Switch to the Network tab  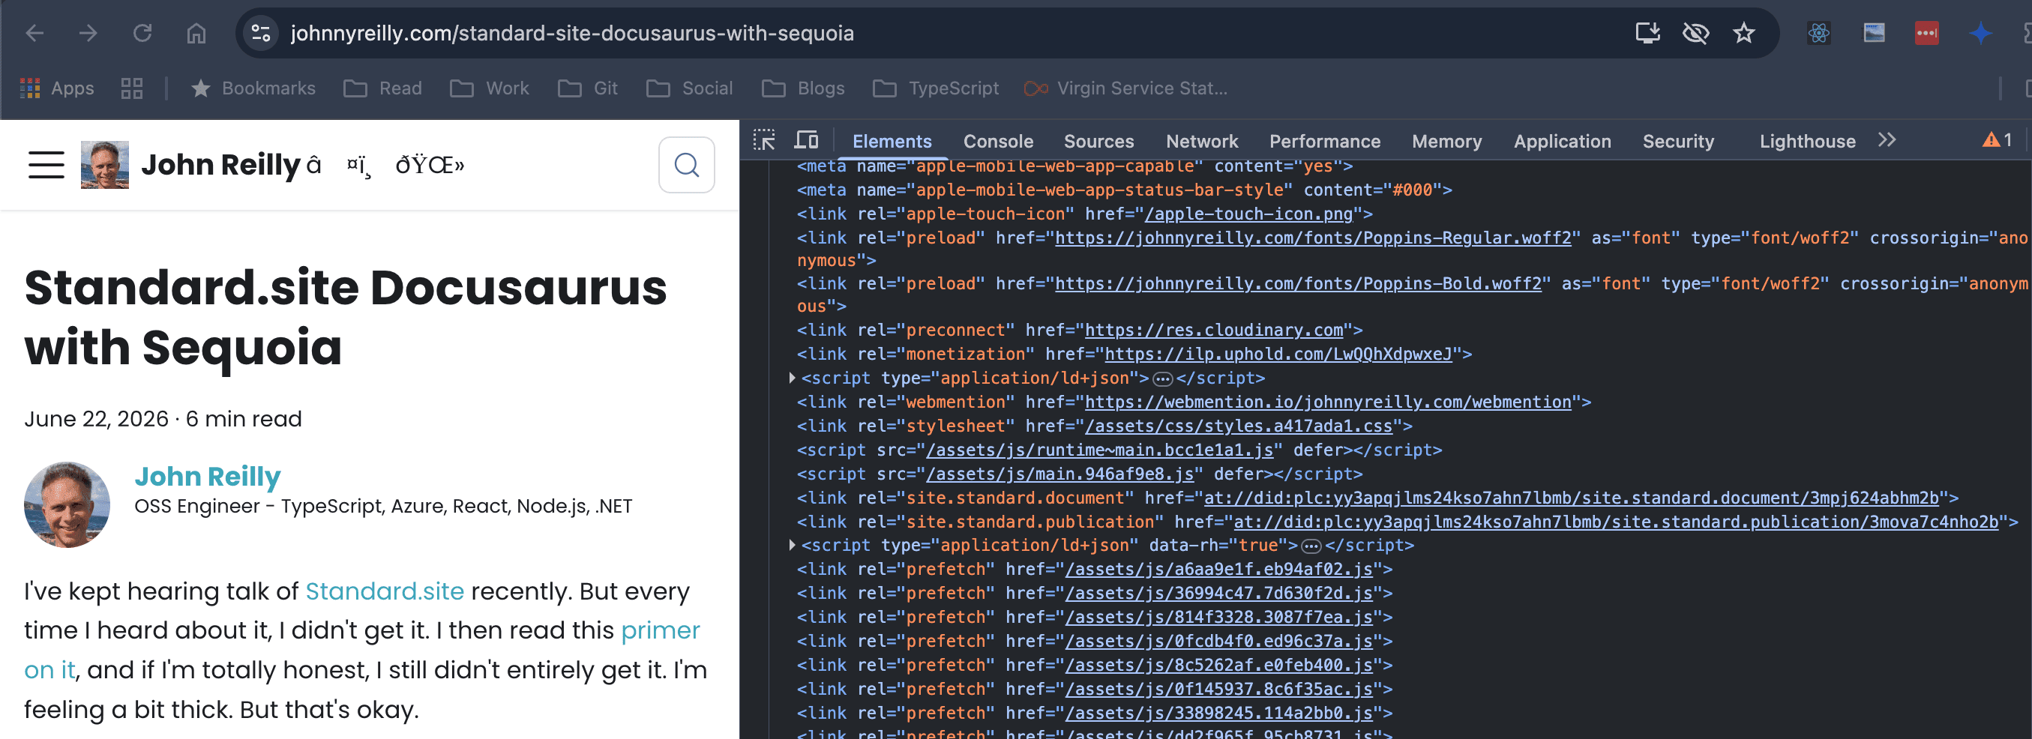[x=1202, y=141]
